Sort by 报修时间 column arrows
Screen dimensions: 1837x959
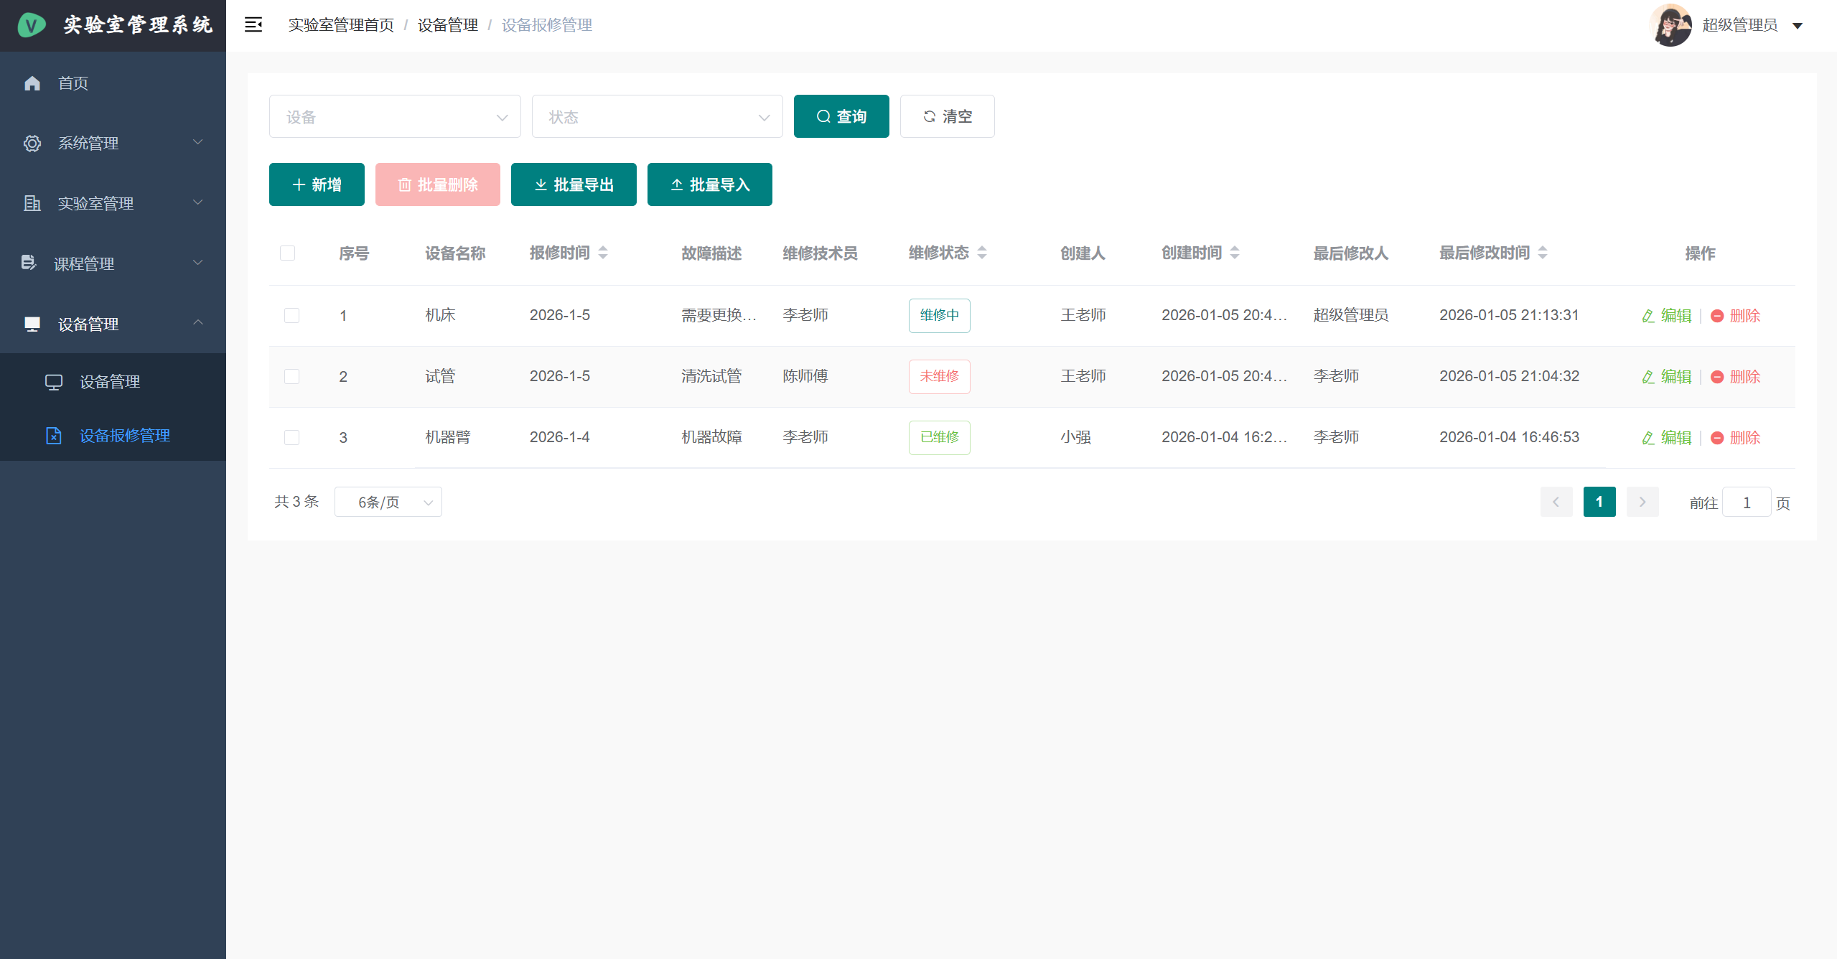[603, 253]
